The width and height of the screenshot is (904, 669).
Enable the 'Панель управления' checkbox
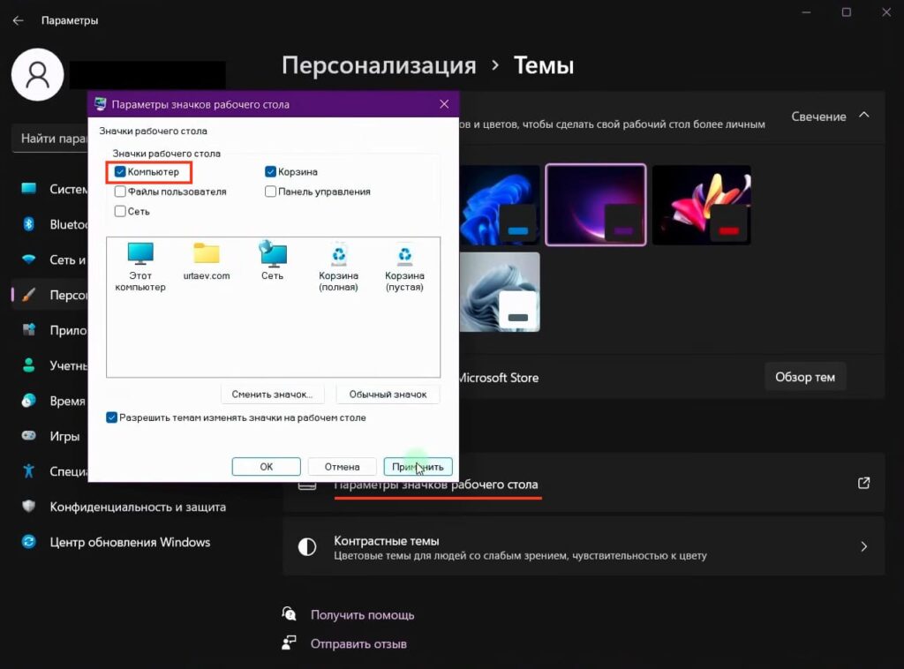(x=270, y=192)
